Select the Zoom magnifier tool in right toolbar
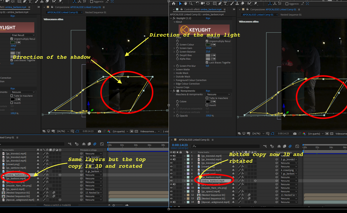 click(x=191, y=3)
